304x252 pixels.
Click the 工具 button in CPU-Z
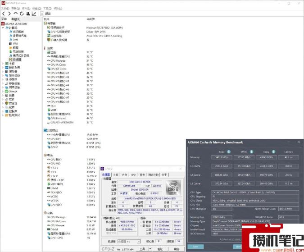143,249
